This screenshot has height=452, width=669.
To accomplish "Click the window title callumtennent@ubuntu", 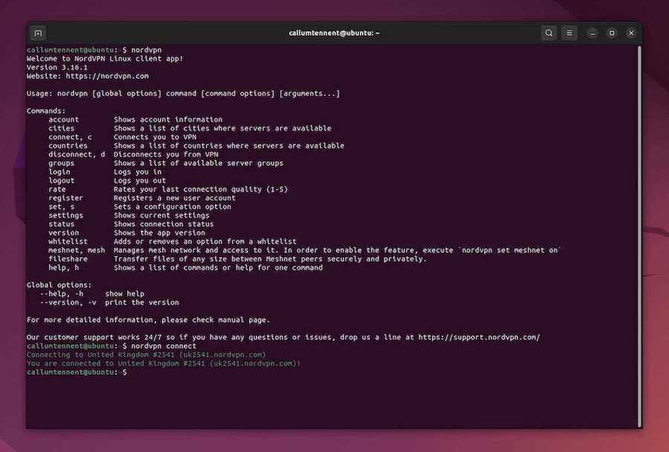I will 334,33.
